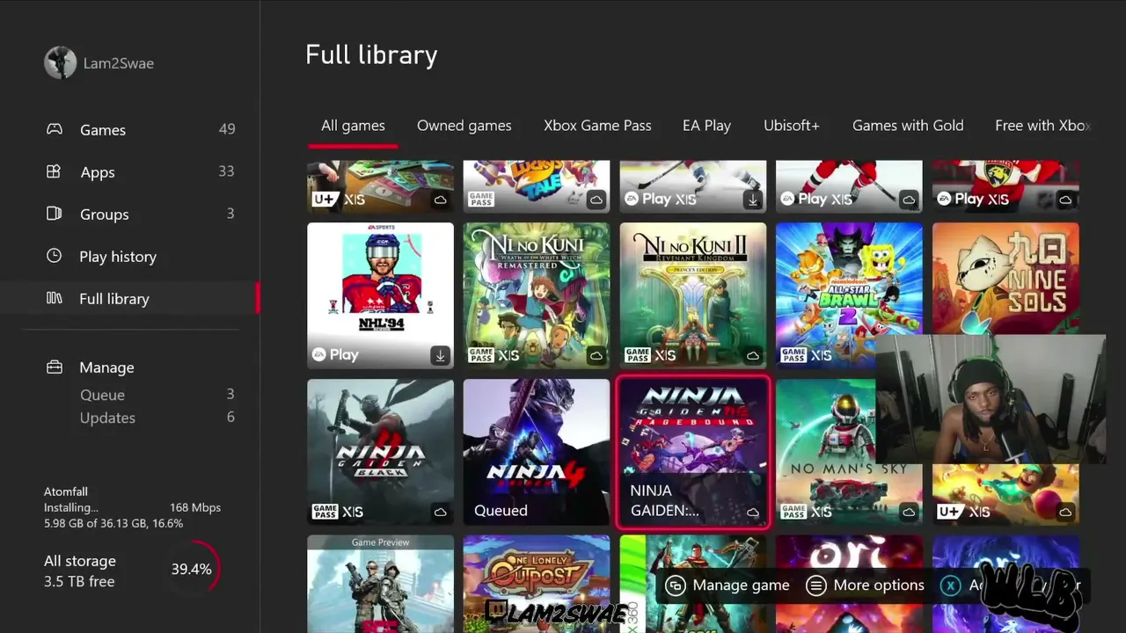Click the Manage toolbox icon

(55, 367)
